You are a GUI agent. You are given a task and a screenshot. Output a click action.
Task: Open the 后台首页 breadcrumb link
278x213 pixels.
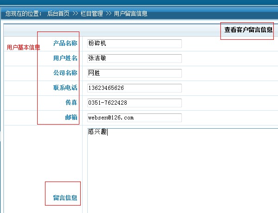pyautogui.click(x=58, y=13)
